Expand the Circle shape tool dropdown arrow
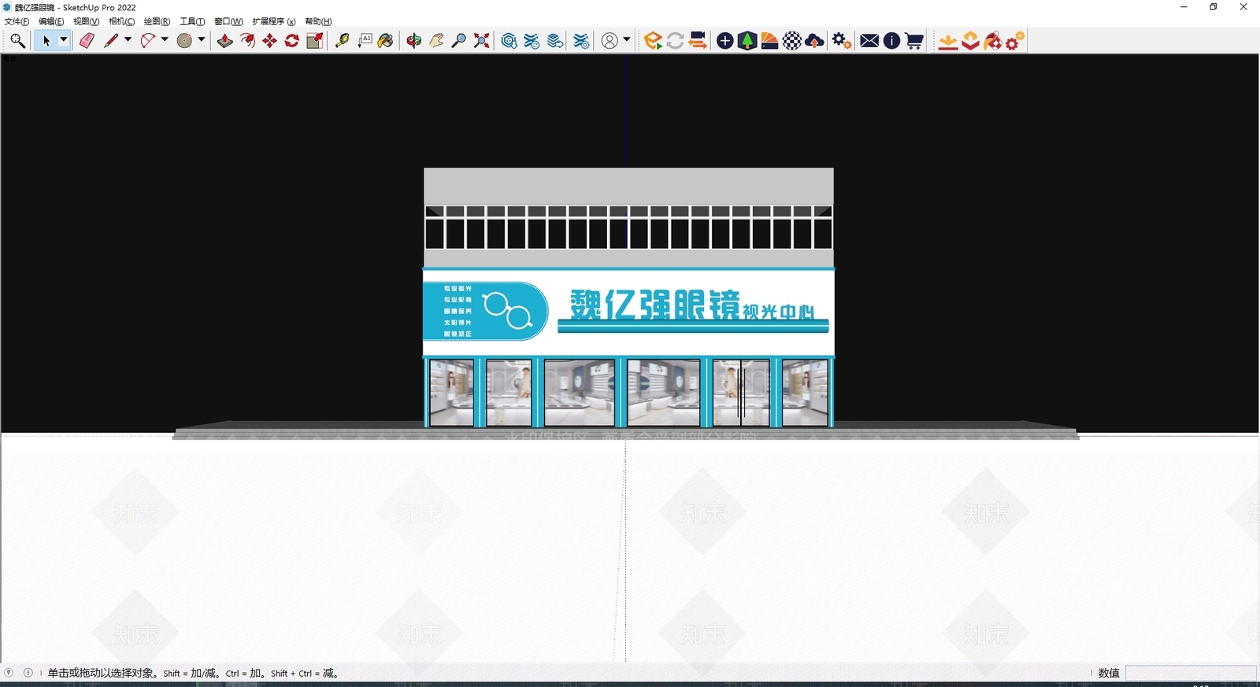 (202, 40)
